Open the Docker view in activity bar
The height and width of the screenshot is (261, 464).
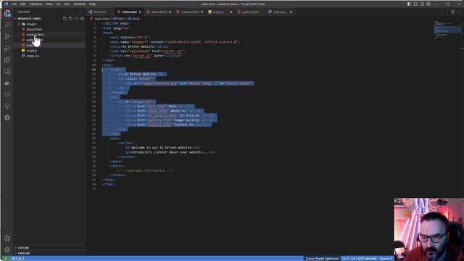(x=7, y=83)
